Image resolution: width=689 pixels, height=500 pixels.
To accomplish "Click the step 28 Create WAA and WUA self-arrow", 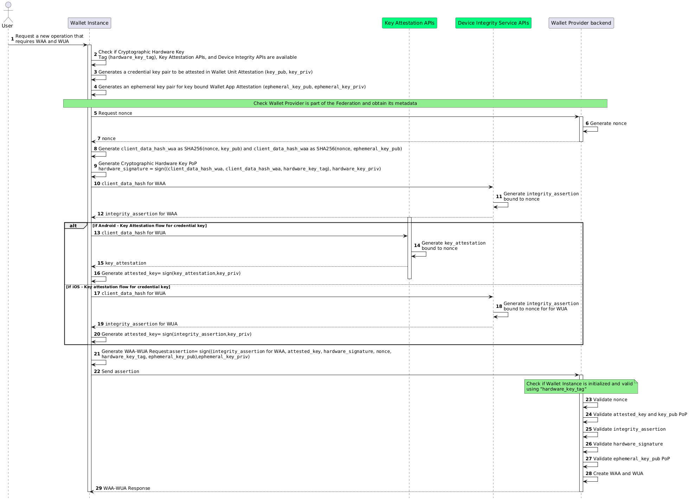I will click(x=591, y=479).
